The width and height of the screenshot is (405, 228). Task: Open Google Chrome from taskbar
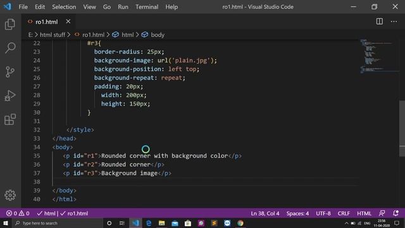240,223
